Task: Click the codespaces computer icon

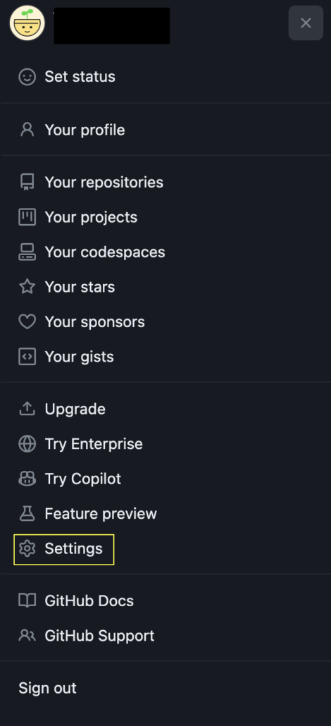Action: tap(27, 252)
